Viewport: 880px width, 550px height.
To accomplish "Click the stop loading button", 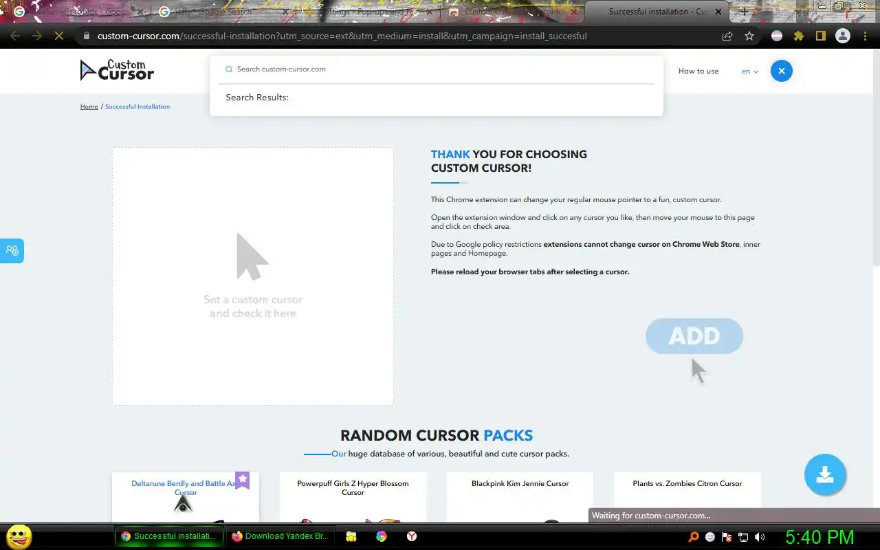I will (x=59, y=36).
